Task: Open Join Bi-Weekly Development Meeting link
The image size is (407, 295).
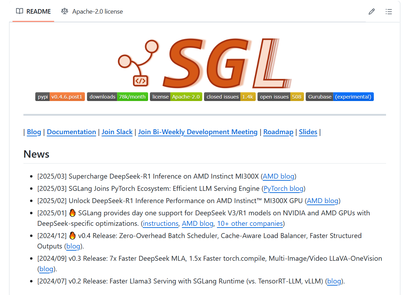Action: [x=198, y=132]
